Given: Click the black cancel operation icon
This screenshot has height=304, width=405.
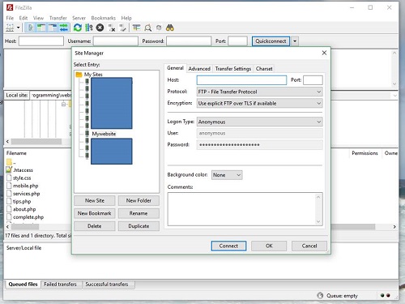Looking at the screenshot, I should click(x=100, y=28).
